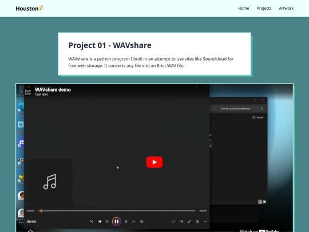Click the next track button
Viewport: 309px width, 232px height.
click(134, 221)
